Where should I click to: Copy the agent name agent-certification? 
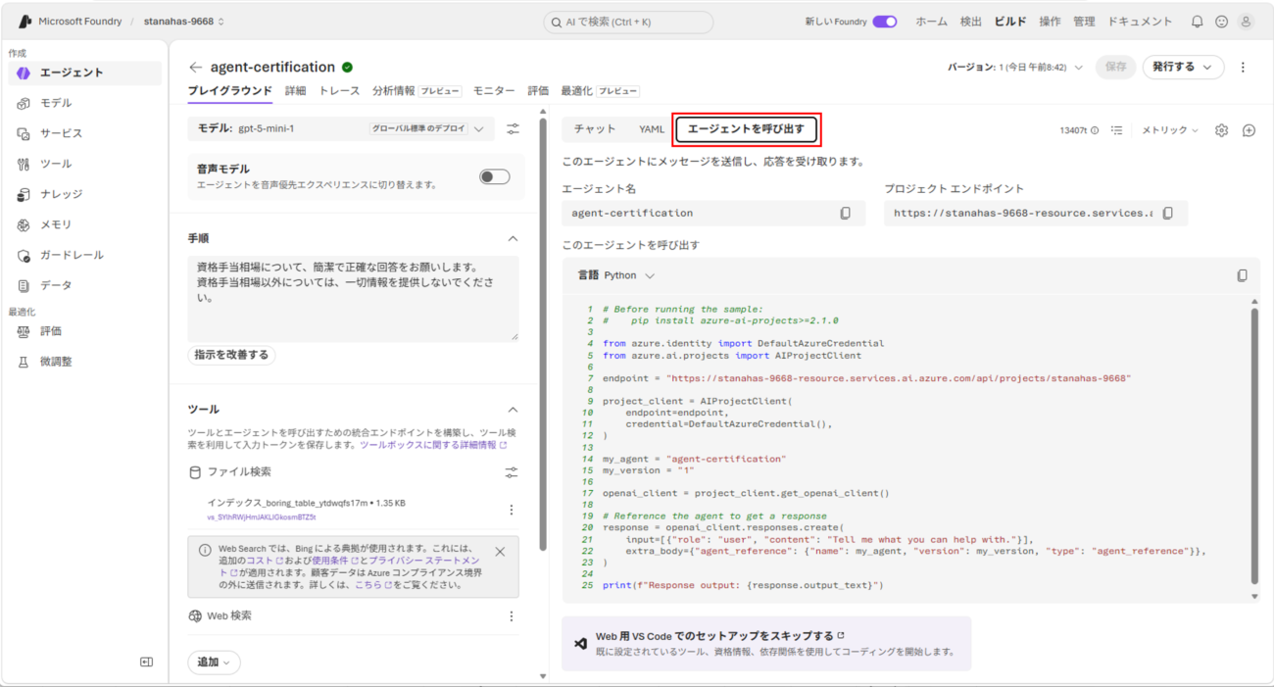coord(845,214)
